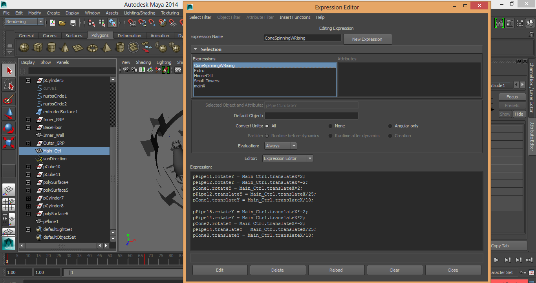The height and width of the screenshot is (283, 536).
Task: Create polygon cylinder from shelf
Action: [x=51, y=47]
